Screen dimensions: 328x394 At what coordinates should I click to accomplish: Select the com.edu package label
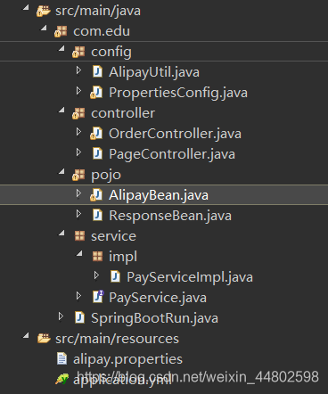coord(102,31)
